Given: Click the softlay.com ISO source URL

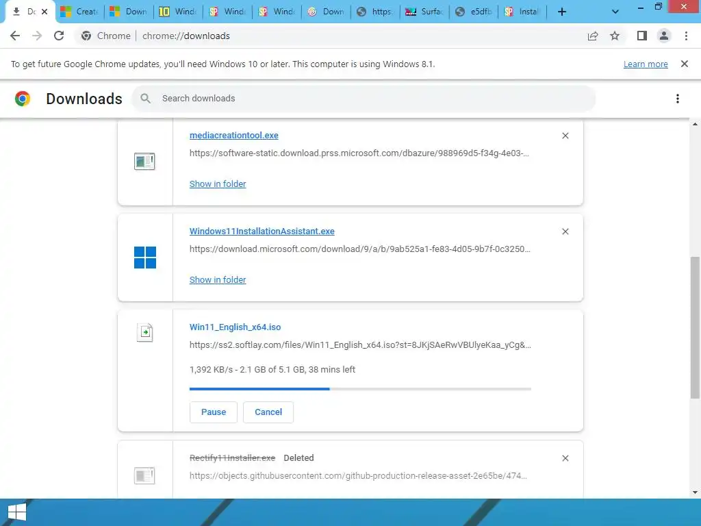Looking at the screenshot, I should (x=360, y=345).
